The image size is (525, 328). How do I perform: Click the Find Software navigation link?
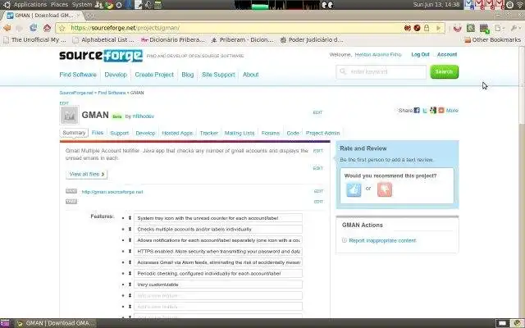click(x=78, y=75)
